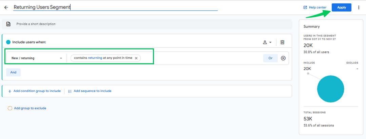Click the teal pie chart in Summary
Screen dimensions: 366x139
330,89
